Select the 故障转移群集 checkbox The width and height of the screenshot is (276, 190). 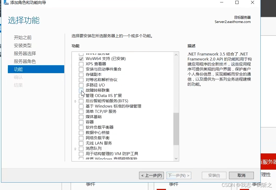(81, 90)
